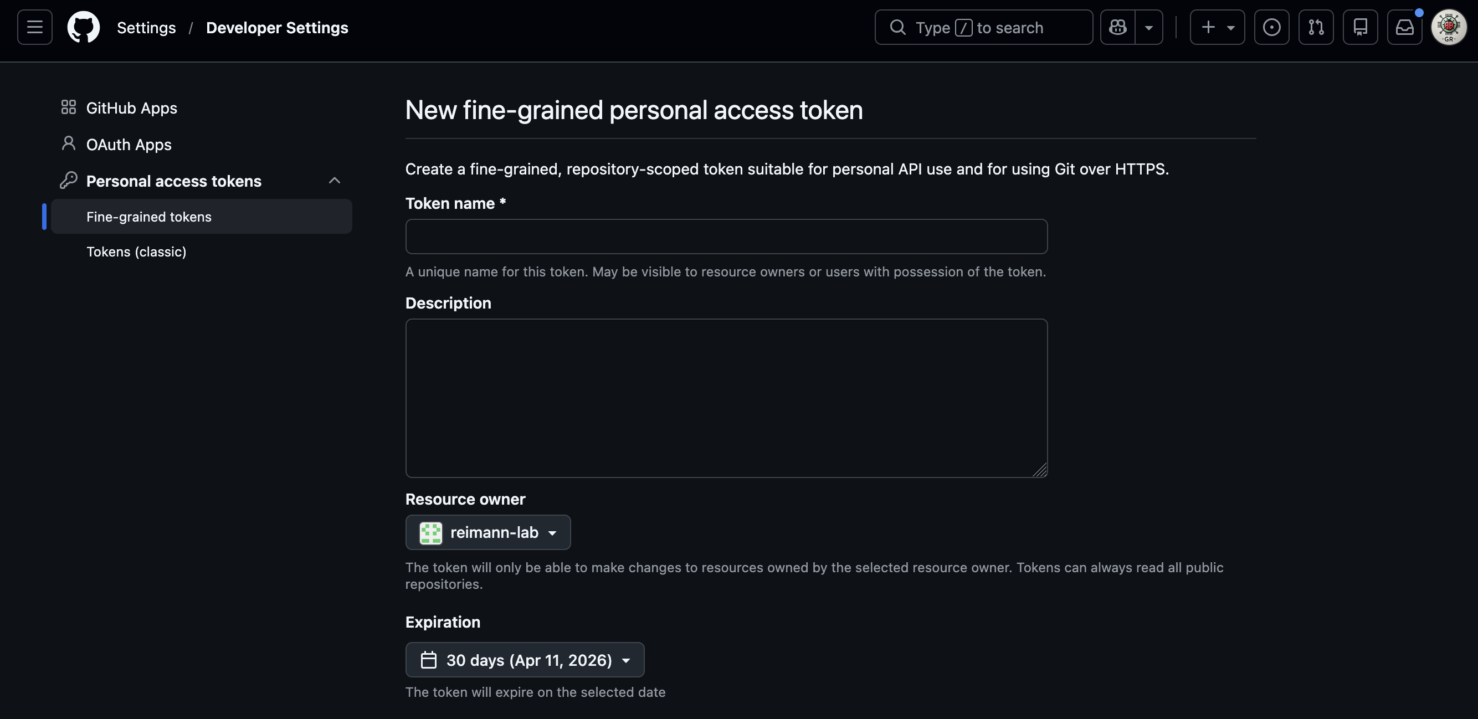Open the Developer Settings breadcrumb link

pos(277,27)
